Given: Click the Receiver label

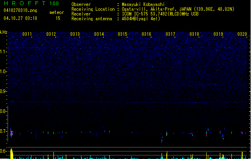Looking at the screenshot, I should [x=81, y=14].
